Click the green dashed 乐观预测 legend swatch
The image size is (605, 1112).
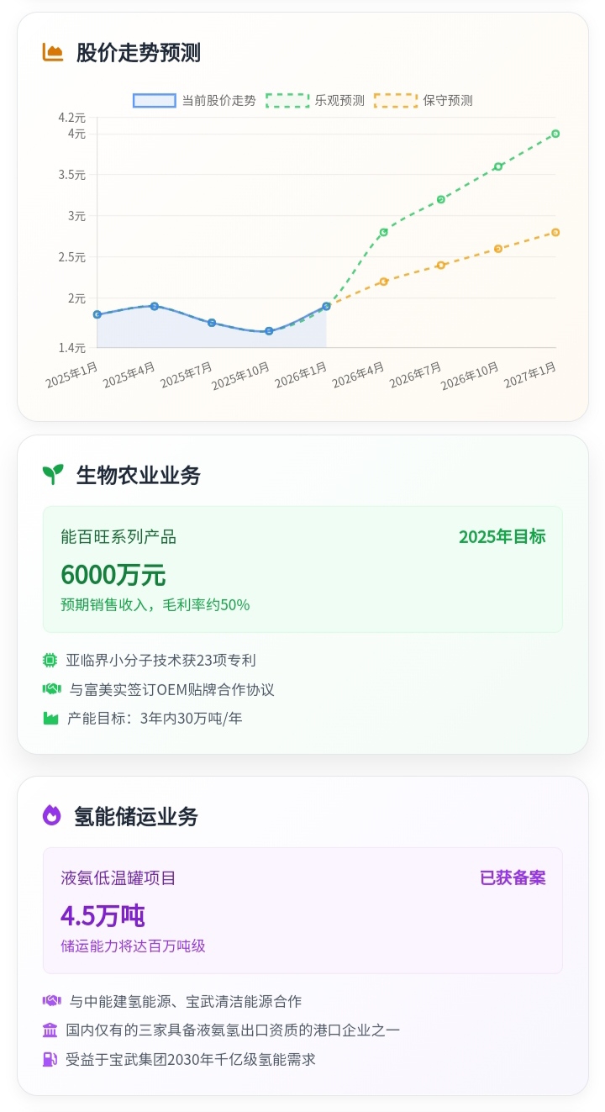[287, 101]
